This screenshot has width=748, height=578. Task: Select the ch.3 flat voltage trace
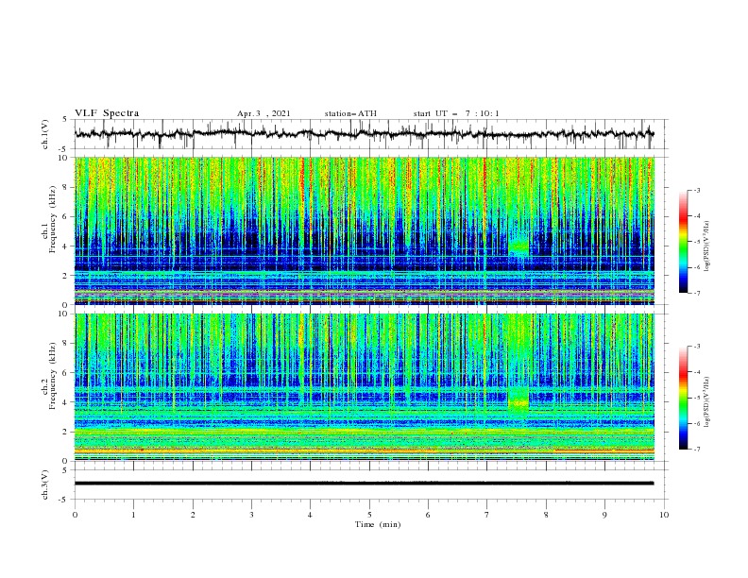pos(364,484)
